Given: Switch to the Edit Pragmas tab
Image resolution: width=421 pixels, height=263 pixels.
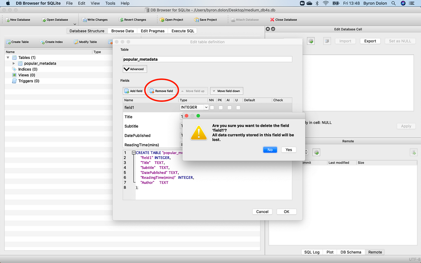Looking at the screenshot, I should point(152,31).
